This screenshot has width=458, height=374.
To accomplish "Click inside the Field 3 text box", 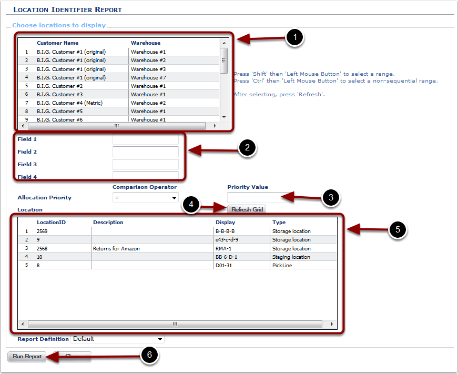I will click(146, 165).
